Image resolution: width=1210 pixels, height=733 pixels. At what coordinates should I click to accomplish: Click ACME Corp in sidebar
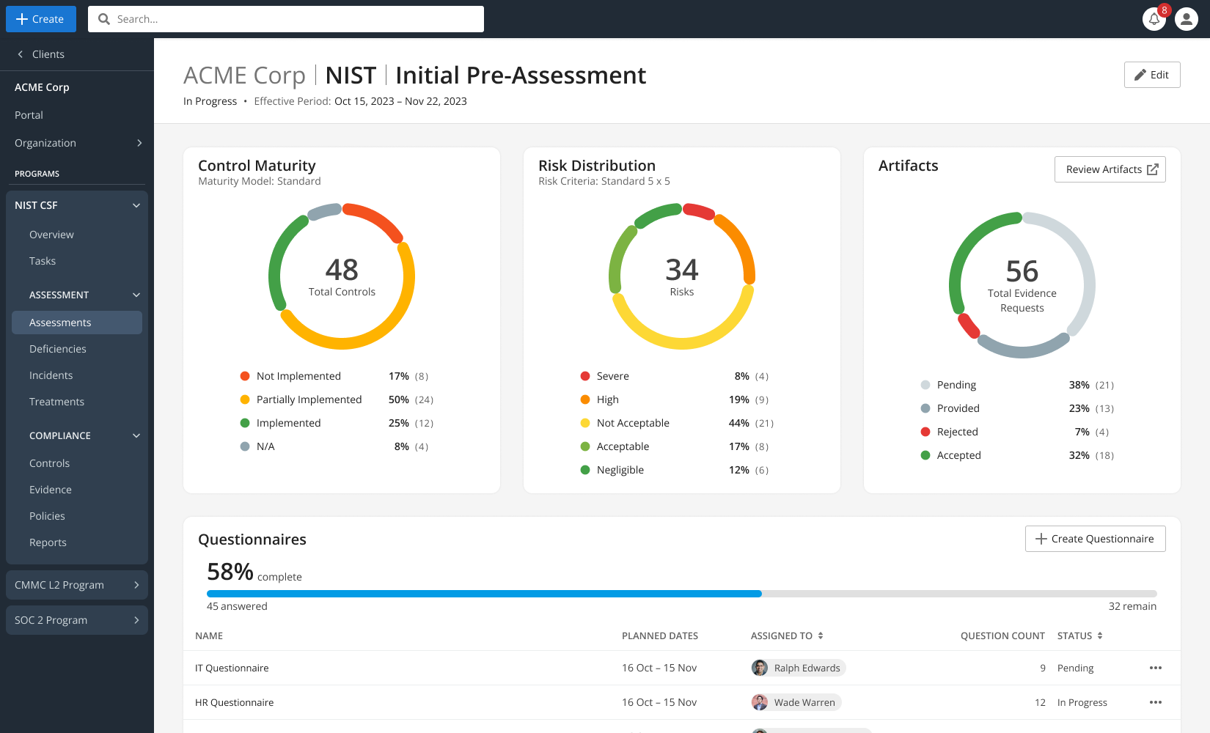pyautogui.click(x=42, y=87)
